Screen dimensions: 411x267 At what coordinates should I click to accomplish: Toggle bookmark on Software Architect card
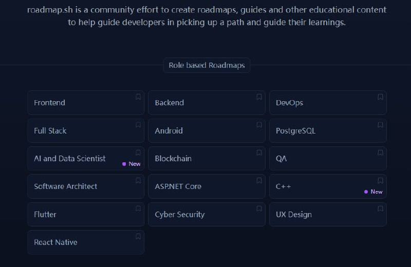pyautogui.click(x=138, y=180)
